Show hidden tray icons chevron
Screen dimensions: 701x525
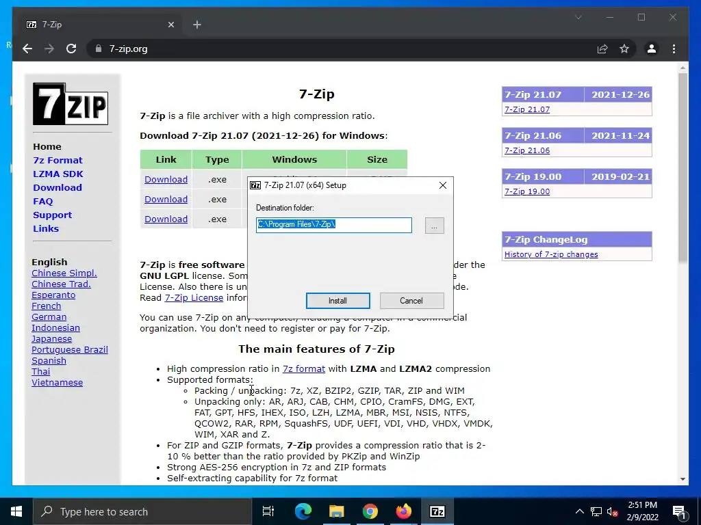(579, 511)
